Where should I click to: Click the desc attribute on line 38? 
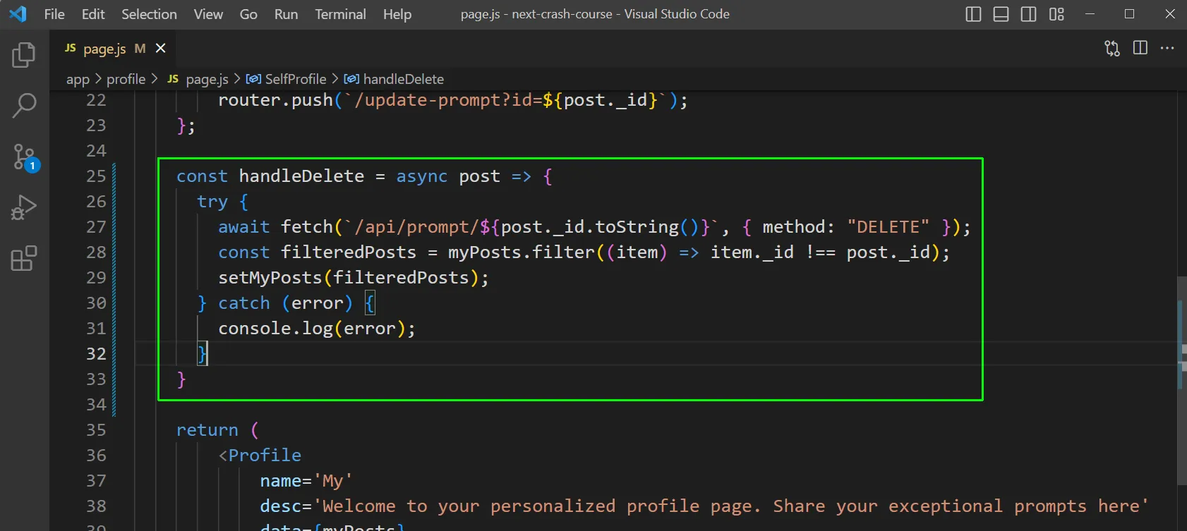pos(281,506)
